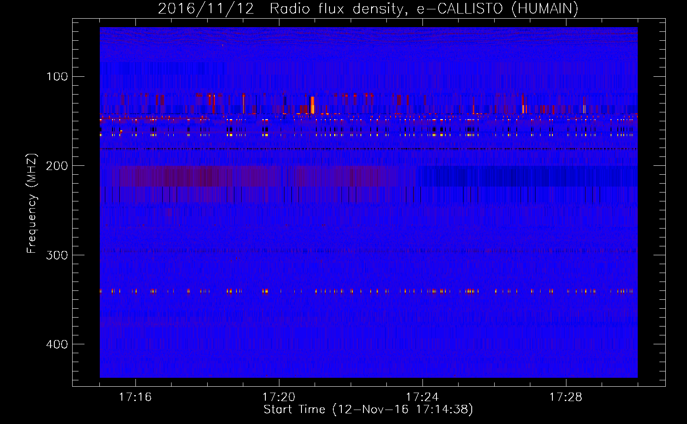Image resolution: width=687 pixels, height=424 pixels.
Task: Click the 300 frequency tick label
Action: [x=57, y=255]
